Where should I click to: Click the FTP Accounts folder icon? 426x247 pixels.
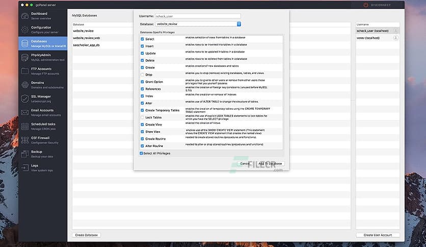pyautogui.click(x=25, y=71)
